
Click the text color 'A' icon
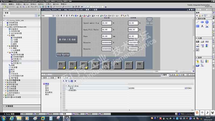(80, 16)
